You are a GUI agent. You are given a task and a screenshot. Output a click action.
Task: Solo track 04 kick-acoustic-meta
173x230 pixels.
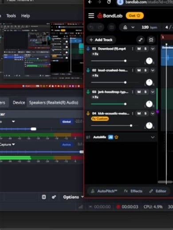pyautogui.click(x=145, y=113)
